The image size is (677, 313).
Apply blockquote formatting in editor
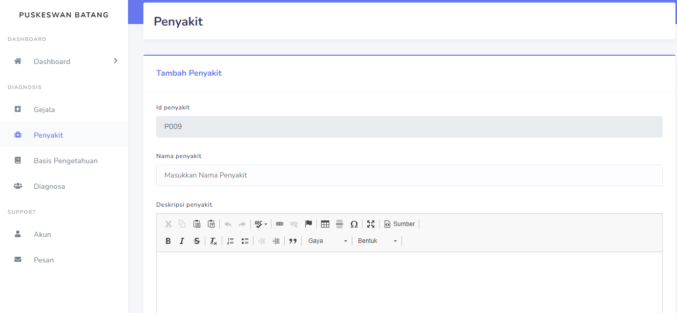coord(293,240)
